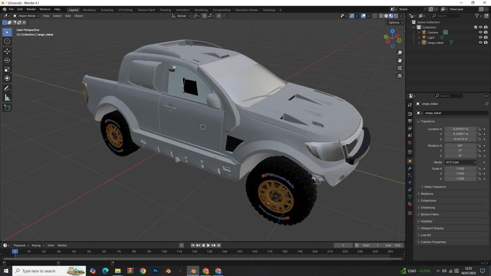The image size is (491, 276).
Task: Collapse the Transform panel
Action: (x=426, y=121)
